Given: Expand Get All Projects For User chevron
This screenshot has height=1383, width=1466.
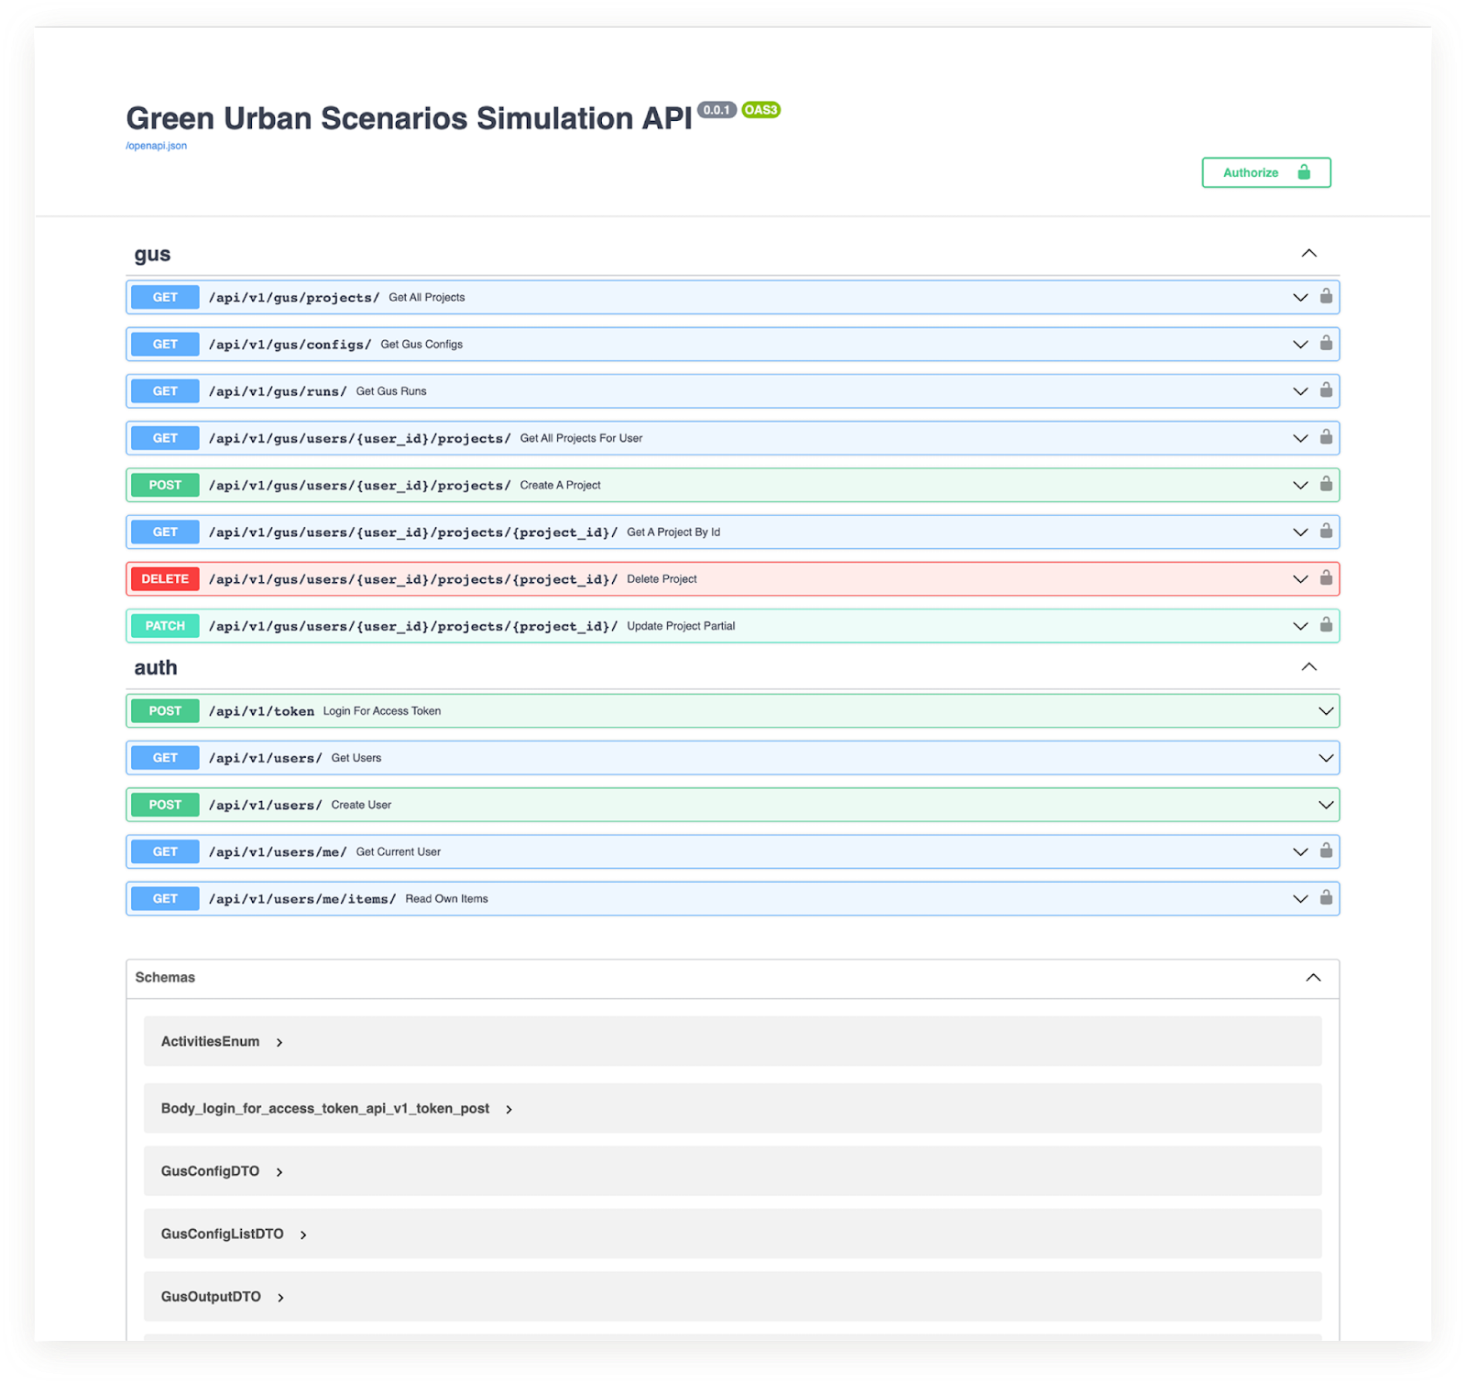Looking at the screenshot, I should [x=1300, y=438].
